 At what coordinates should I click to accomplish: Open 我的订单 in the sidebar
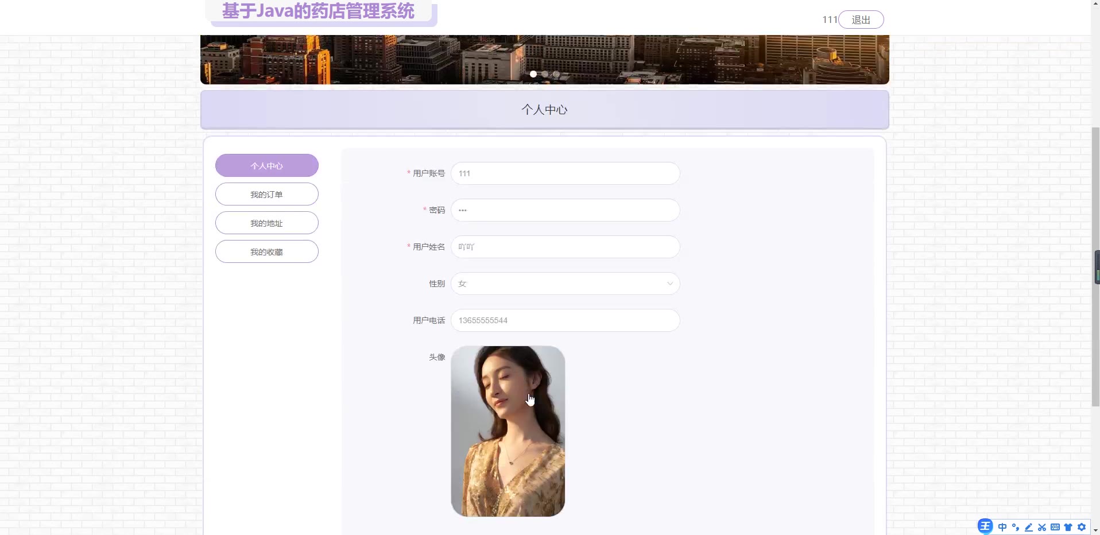pos(266,194)
